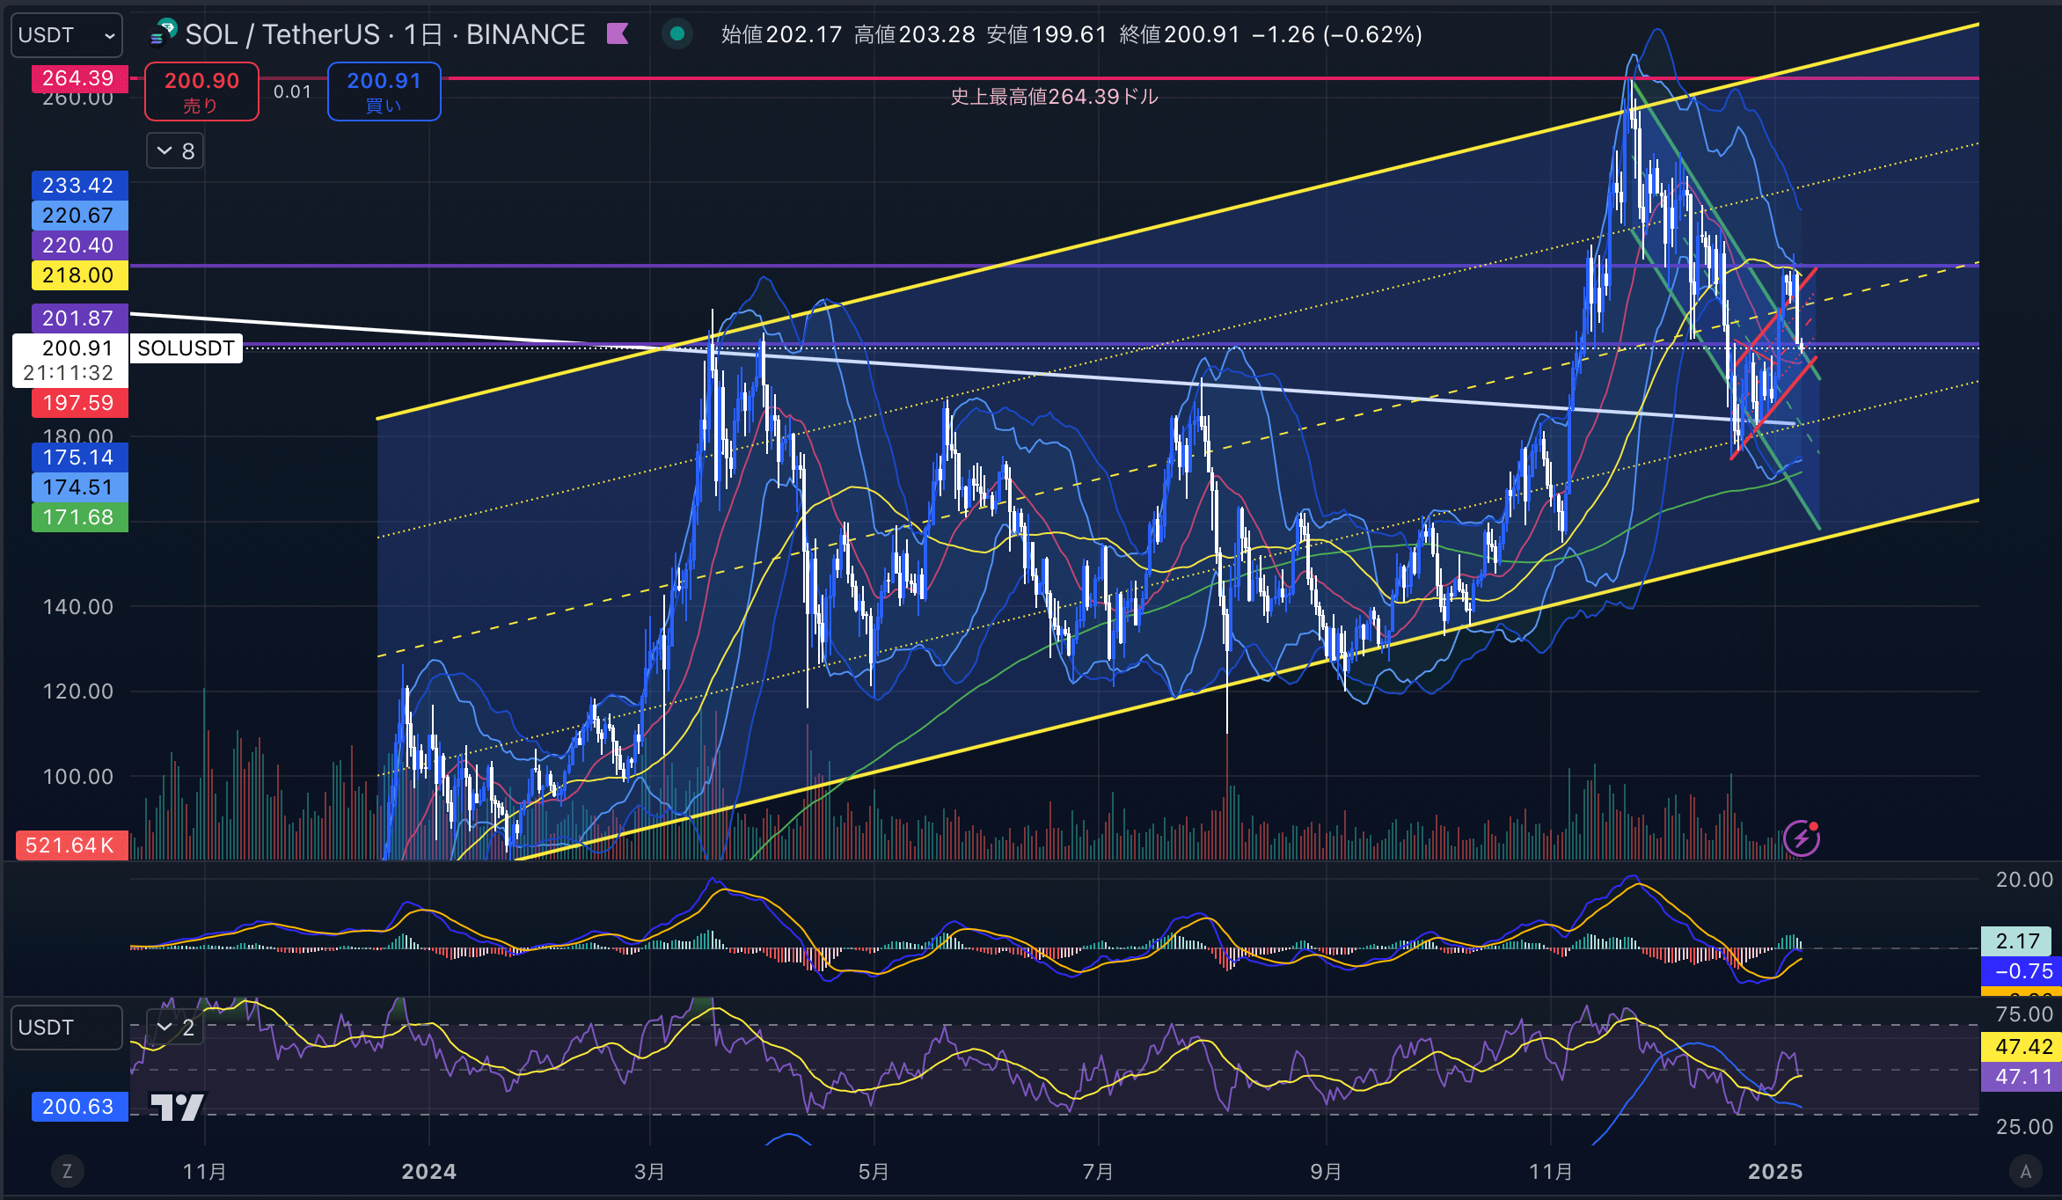Click the 7月 time axis label
The height and width of the screenshot is (1200, 2062).
pos(1098,1172)
